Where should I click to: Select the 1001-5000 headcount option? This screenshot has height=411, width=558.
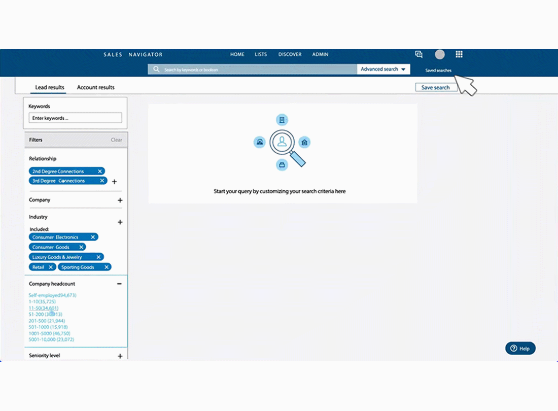[50, 333]
